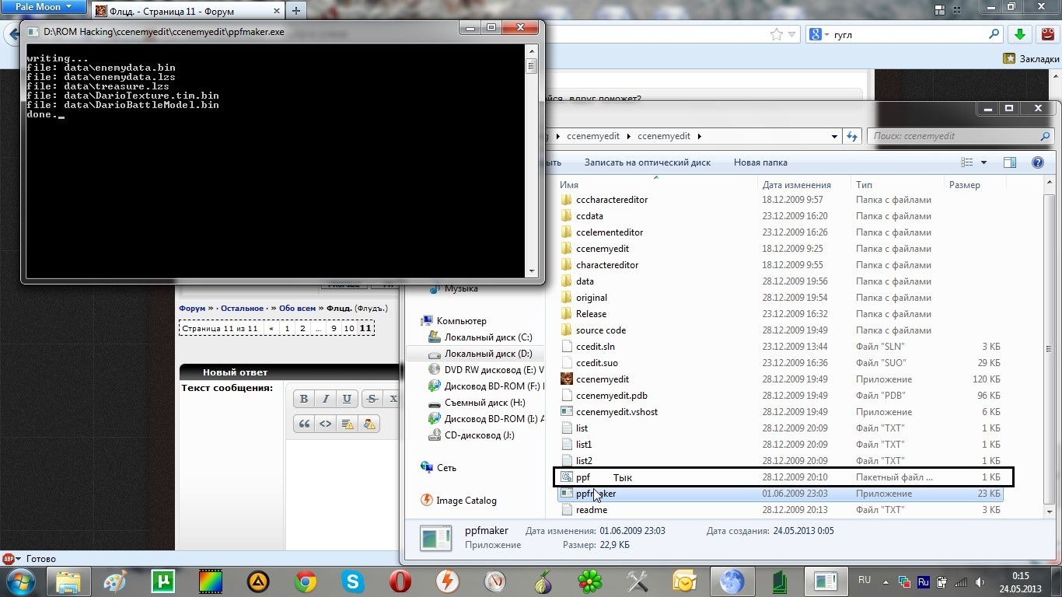Open Explorer help with the question mark icon
Screen dimensions: 1062x597
pos(1036,162)
